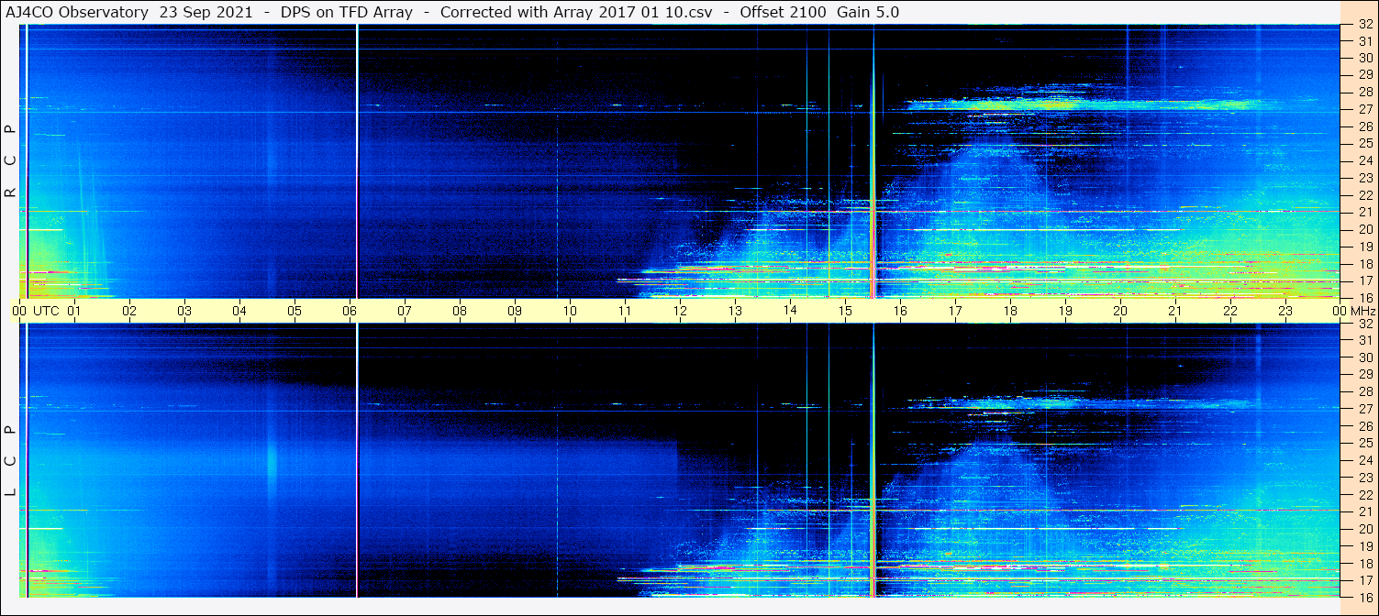1379x616 pixels.
Task: Click the vertical RCP panel label
Action: coord(10,161)
